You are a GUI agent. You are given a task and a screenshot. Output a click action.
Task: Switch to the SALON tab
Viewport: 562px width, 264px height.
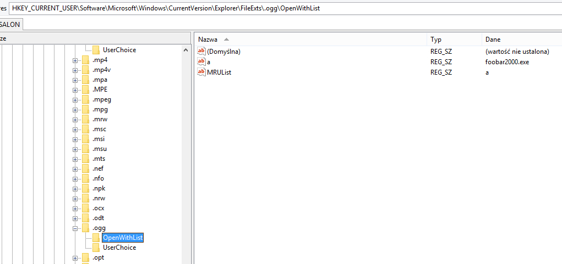(10, 25)
